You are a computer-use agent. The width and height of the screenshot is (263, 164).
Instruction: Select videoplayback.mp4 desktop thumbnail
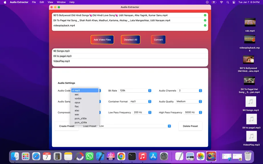pos(250,39)
